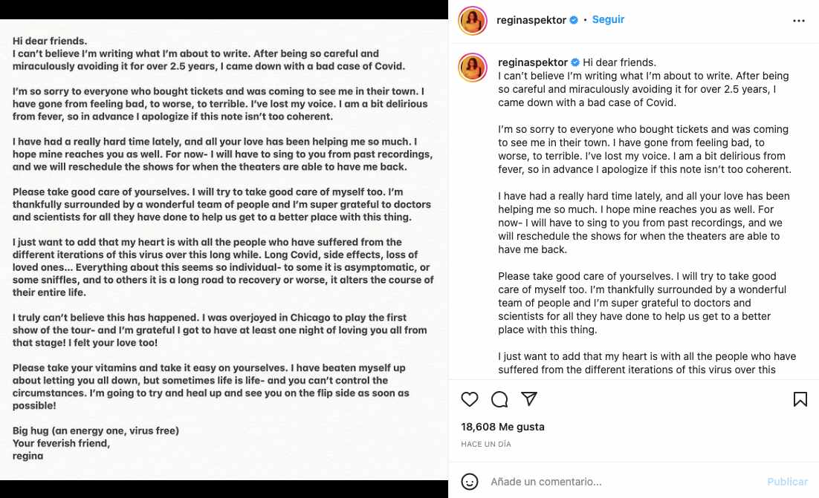Open the three-dot more options menu
Image resolution: width=819 pixels, height=498 pixels.
(x=799, y=21)
